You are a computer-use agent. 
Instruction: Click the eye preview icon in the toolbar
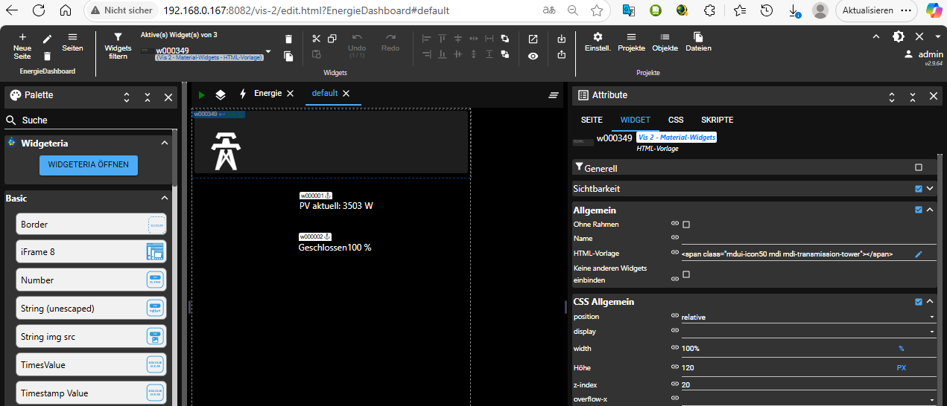[x=533, y=56]
